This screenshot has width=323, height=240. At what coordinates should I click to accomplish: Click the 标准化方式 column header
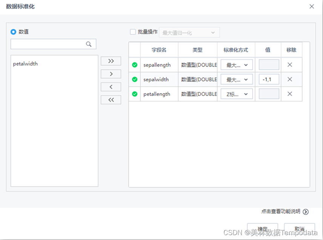point(236,50)
